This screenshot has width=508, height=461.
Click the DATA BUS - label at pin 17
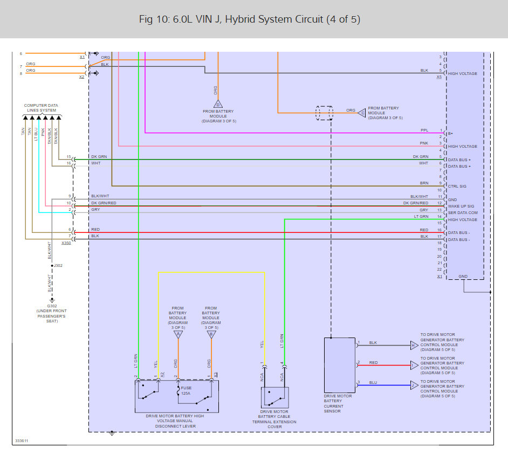[x=459, y=240]
